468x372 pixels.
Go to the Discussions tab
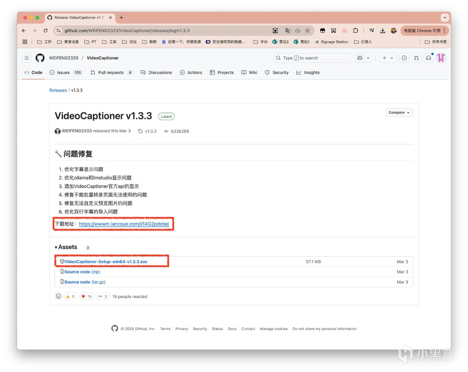156,73
